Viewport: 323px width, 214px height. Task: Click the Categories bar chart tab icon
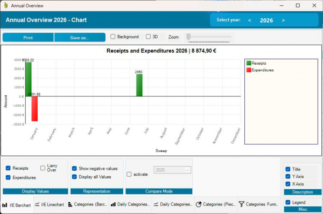pyautogui.click(x=70, y=204)
